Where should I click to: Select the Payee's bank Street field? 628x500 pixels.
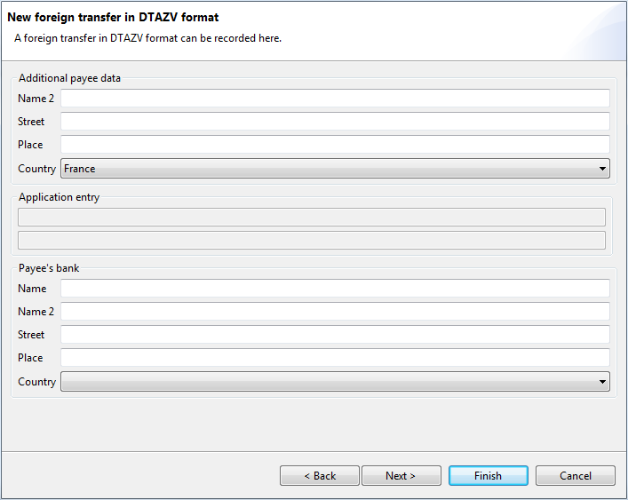point(335,334)
